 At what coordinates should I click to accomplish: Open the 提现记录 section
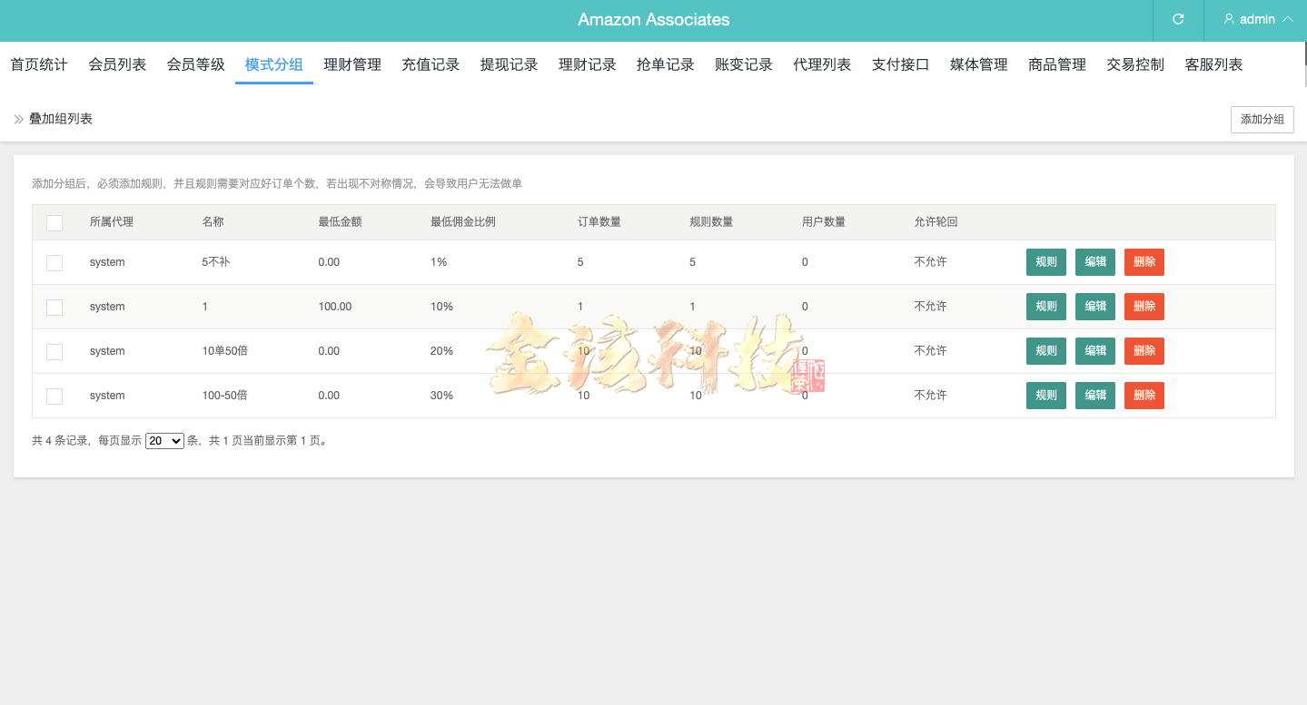tap(509, 64)
